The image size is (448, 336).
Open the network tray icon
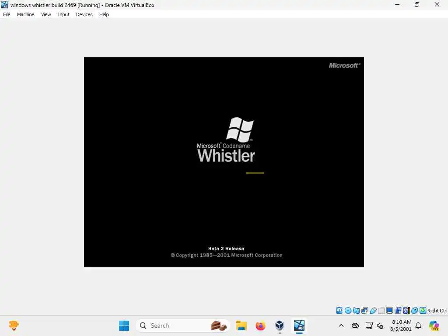pos(369,325)
